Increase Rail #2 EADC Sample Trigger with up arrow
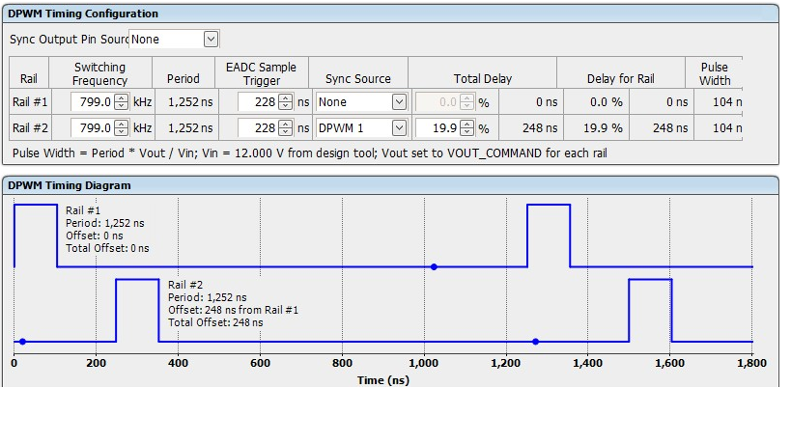This screenshot has height=444, width=791. (286, 124)
